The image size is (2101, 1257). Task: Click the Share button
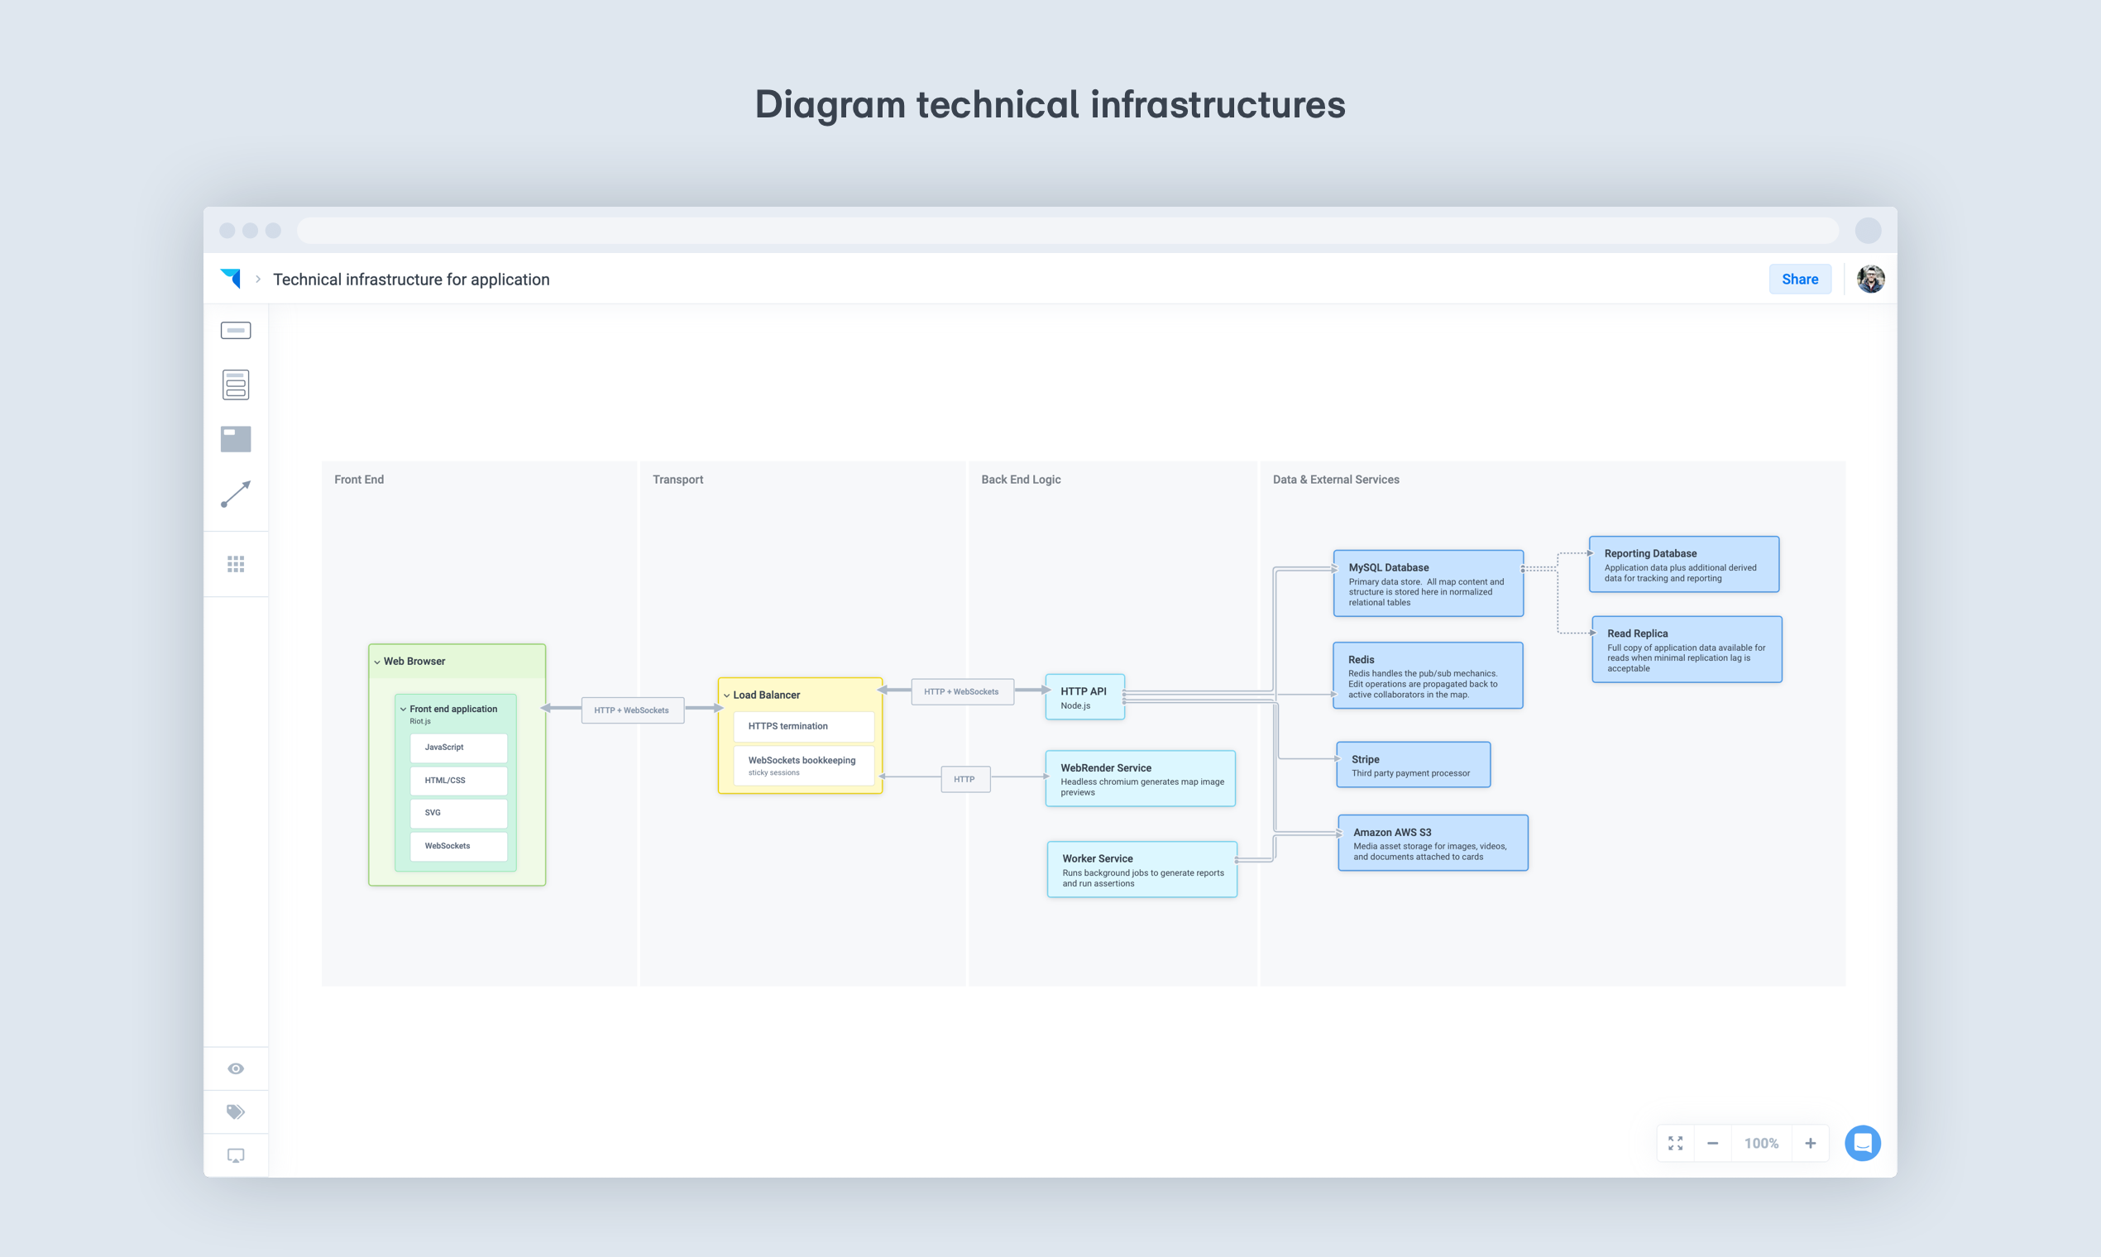click(1799, 280)
